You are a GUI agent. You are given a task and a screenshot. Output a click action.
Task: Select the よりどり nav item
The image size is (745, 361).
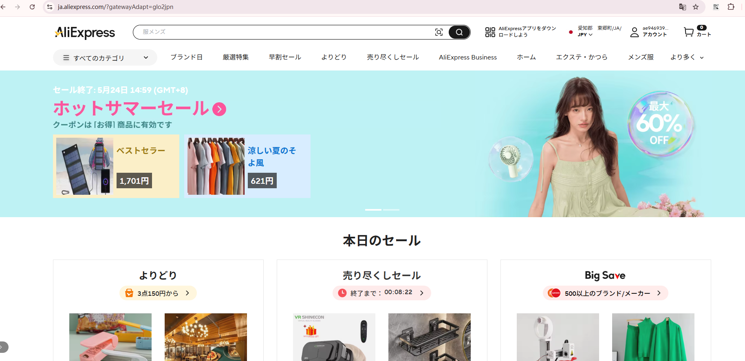pos(334,57)
